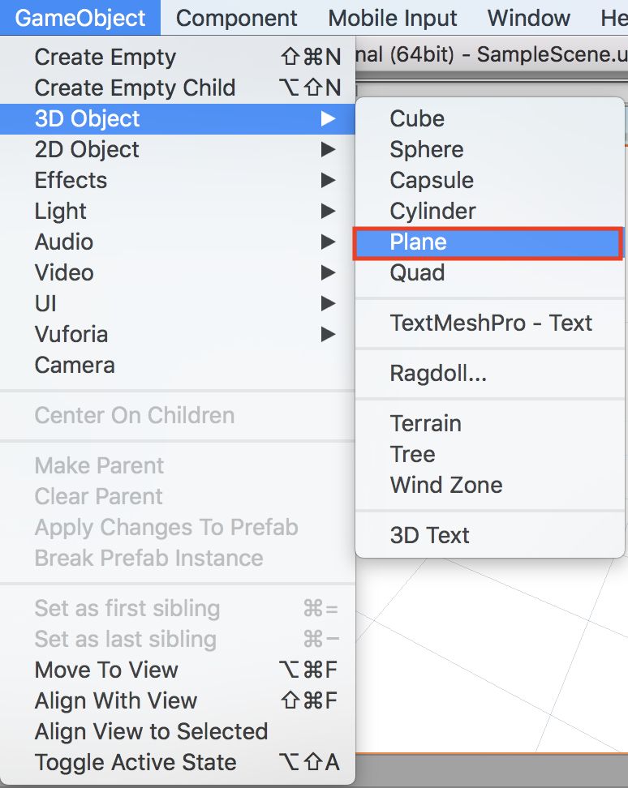This screenshot has height=788, width=628.
Task: Click Toggle Active State
Action: click(135, 763)
